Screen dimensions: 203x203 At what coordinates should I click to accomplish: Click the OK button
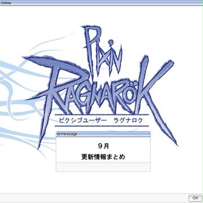coord(195,198)
